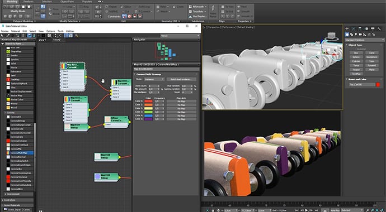
Task: Select CoronaMultiMap in the map browser
Action: tap(20, 153)
